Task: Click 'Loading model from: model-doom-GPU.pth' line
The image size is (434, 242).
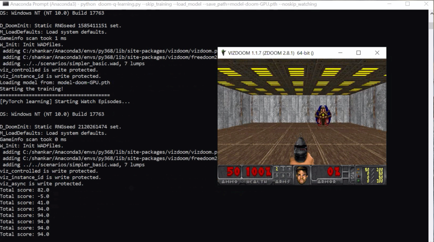Action: (55, 83)
